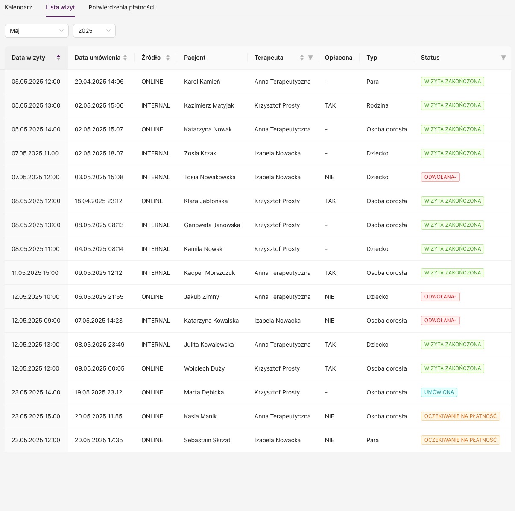This screenshot has width=515, height=511.
Task: Open the Potwierdzenia płatności tab
Action: click(121, 7)
